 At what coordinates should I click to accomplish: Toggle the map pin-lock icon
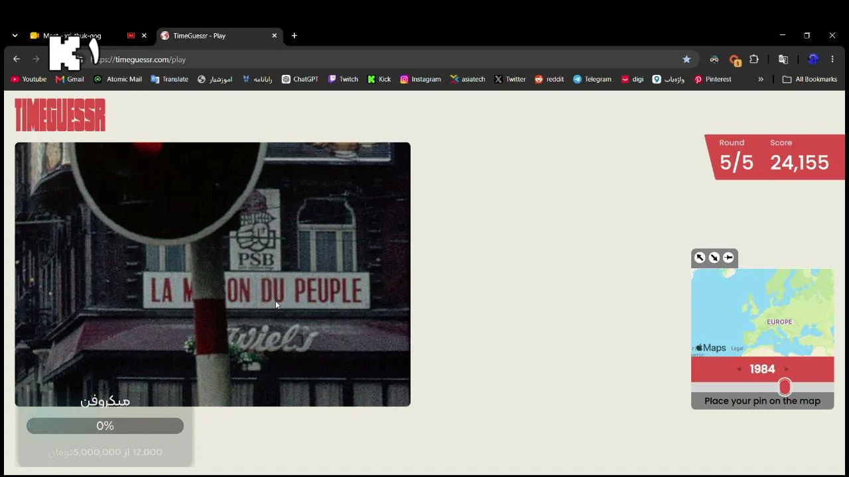[728, 258]
